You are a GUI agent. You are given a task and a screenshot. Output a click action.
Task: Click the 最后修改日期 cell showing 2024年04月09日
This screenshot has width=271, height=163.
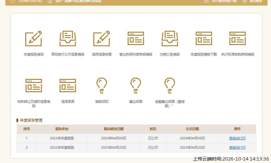pyautogui.click(x=114, y=138)
